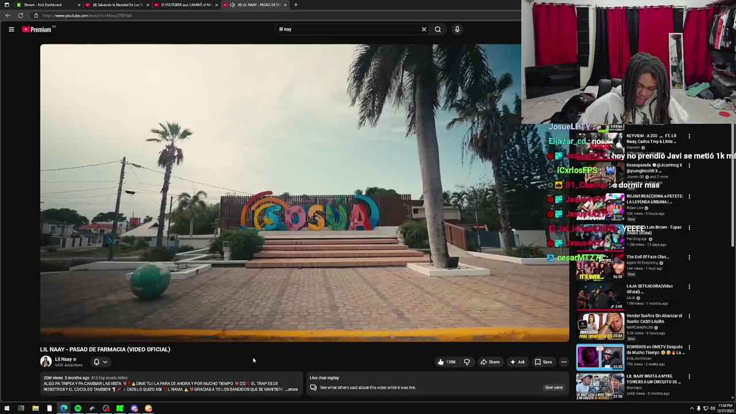This screenshot has width=736, height=414.
Task: Go back in browser history
Action: pyautogui.click(x=7, y=16)
